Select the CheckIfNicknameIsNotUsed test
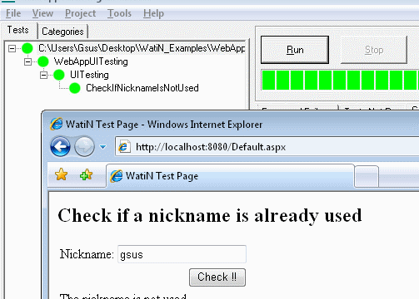419x299 pixels. point(142,88)
